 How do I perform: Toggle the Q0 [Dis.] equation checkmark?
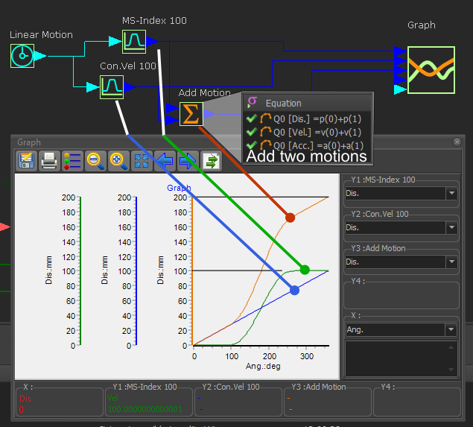[x=252, y=118]
